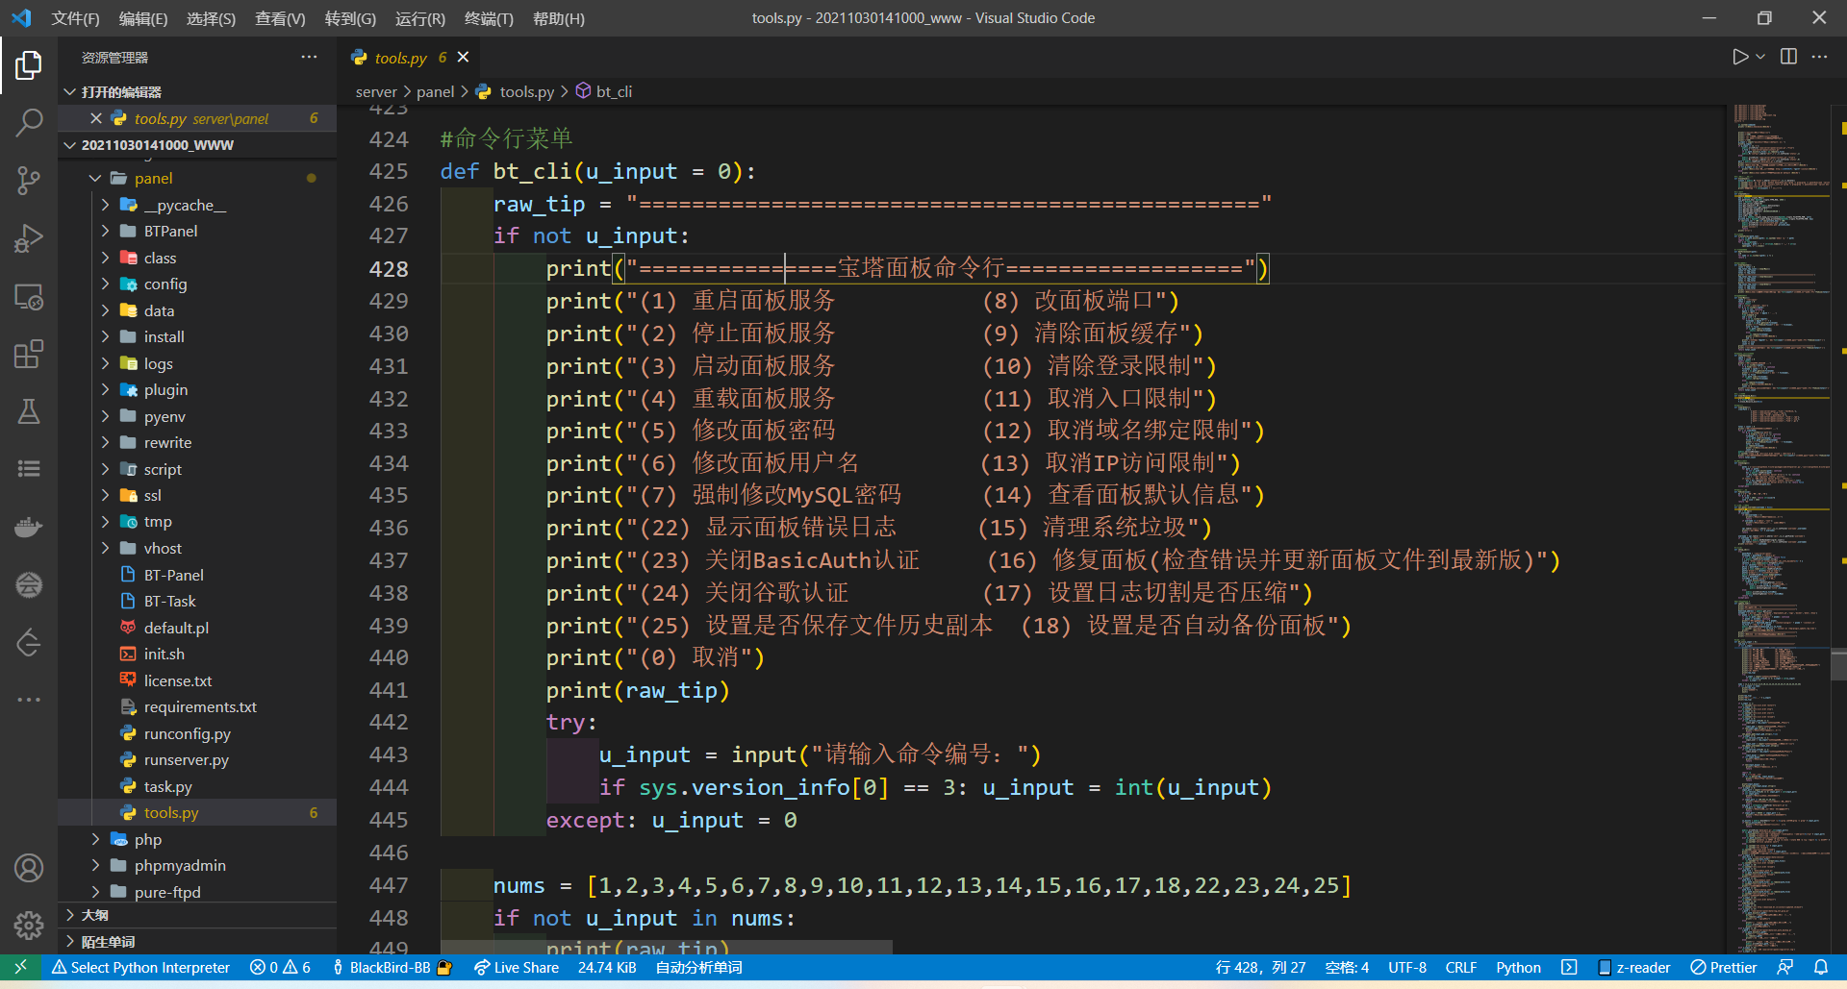The width and height of the screenshot is (1847, 989).
Task: Split the editor to the right
Action: click(x=1788, y=57)
